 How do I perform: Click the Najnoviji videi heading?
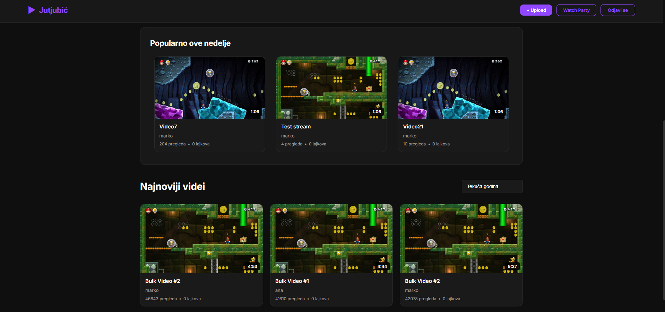172,186
